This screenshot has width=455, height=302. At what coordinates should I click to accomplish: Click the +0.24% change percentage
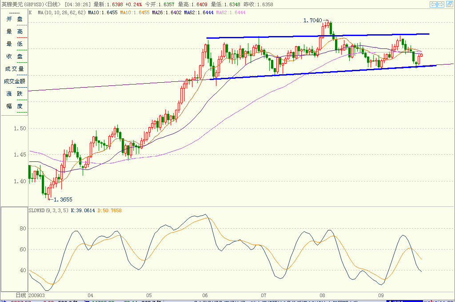coord(134,4)
